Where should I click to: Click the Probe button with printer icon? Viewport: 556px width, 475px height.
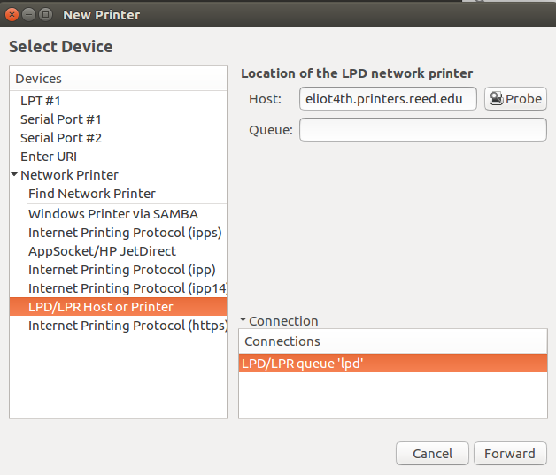pos(515,99)
